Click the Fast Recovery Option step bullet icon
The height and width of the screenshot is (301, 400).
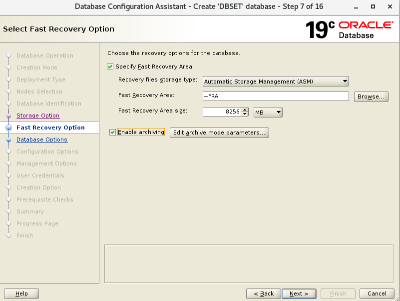pos(8,128)
